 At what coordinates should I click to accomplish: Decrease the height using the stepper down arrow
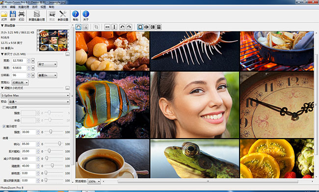[29, 69]
